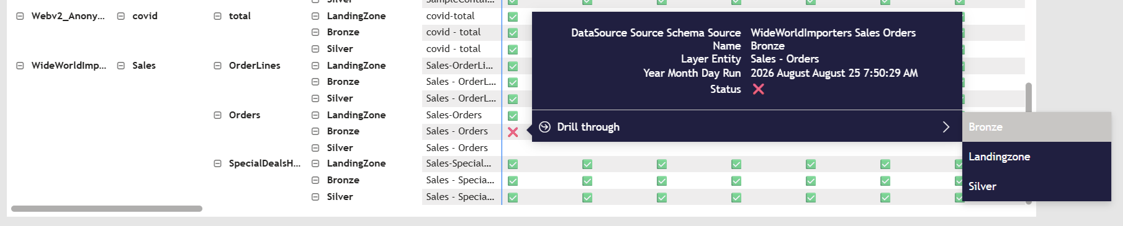Screen dimensions: 1123x226
Task: Click the OrderLines row label
Action: pyautogui.click(x=255, y=66)
